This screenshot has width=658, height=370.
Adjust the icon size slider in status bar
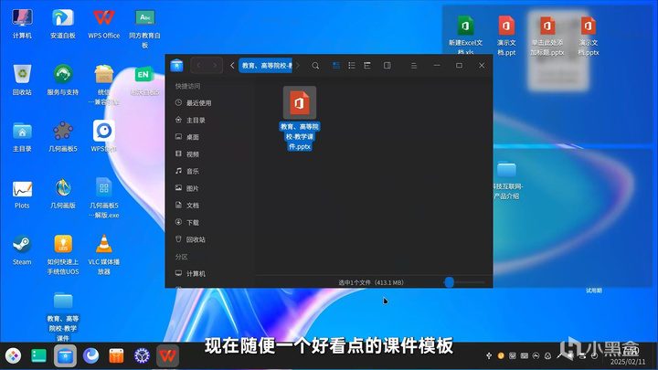pos(449,282)
